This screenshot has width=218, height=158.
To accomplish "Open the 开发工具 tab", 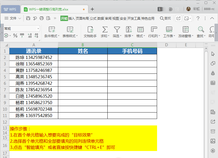I will pyautogui.click(x=134, y=18).
